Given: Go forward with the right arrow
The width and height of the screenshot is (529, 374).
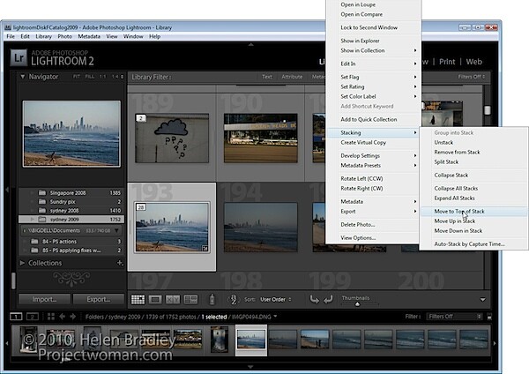Looking at the screenshot, I should pyautogui.click(x=73, y=317).
